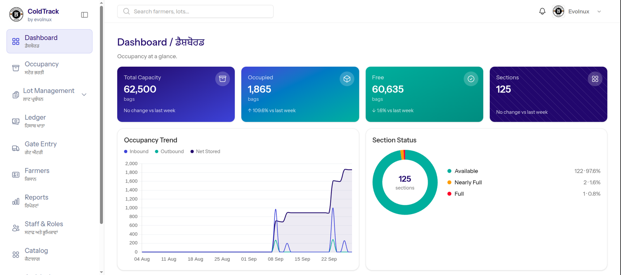Click the Section Status title
Screen dimensions: 621x275
(394, 140)
